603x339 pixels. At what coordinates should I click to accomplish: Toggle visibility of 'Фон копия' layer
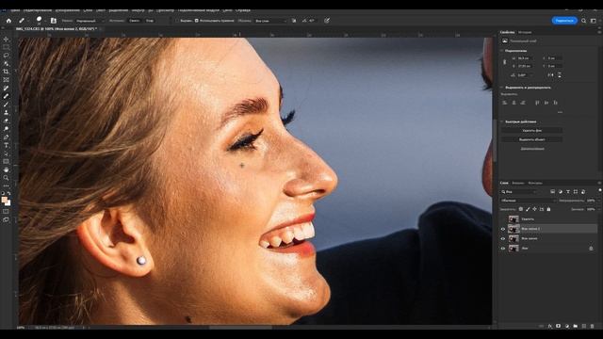502,238
